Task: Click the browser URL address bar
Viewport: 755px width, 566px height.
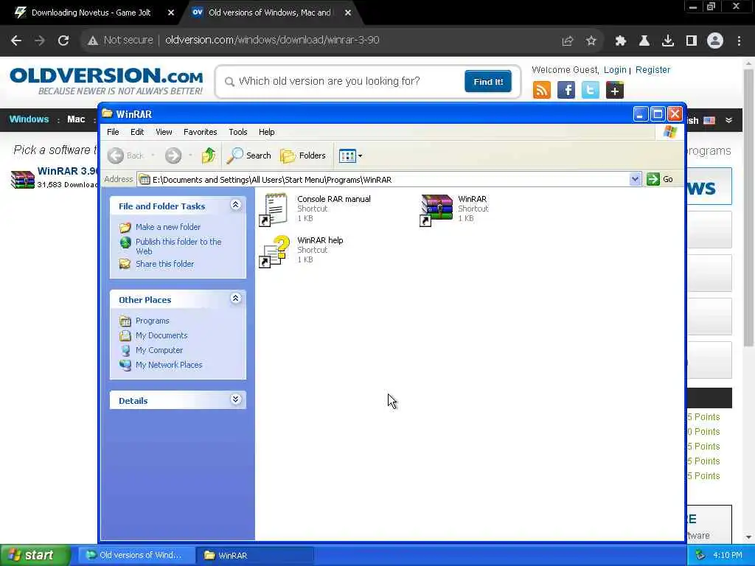Action: [272, 41]
